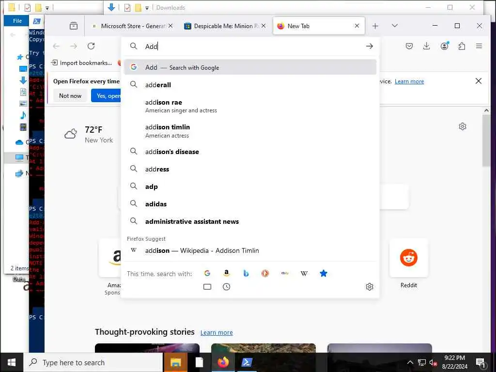
Task: Search this time with DuckDuckGo icon
Action: click(265, 273)
